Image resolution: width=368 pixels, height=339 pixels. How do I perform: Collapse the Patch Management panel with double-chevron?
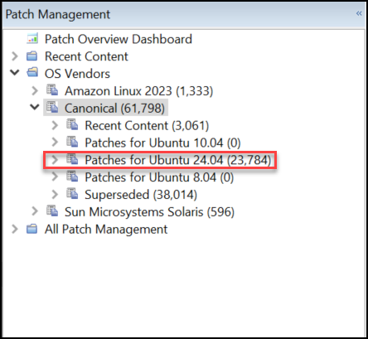(359, 13)
